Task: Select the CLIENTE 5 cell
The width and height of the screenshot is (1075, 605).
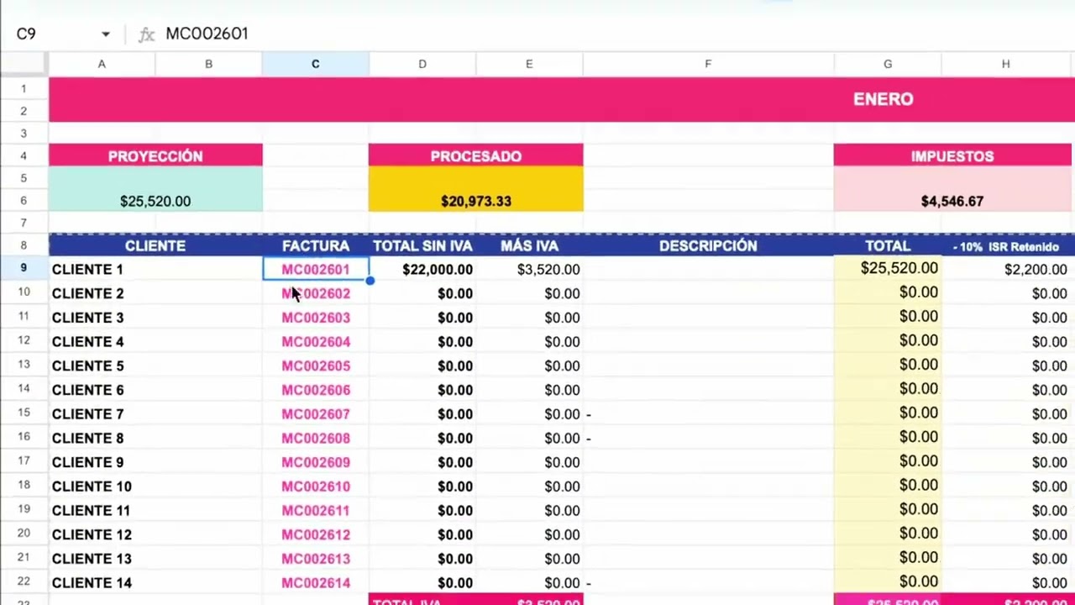Action: tap(155, 366)
